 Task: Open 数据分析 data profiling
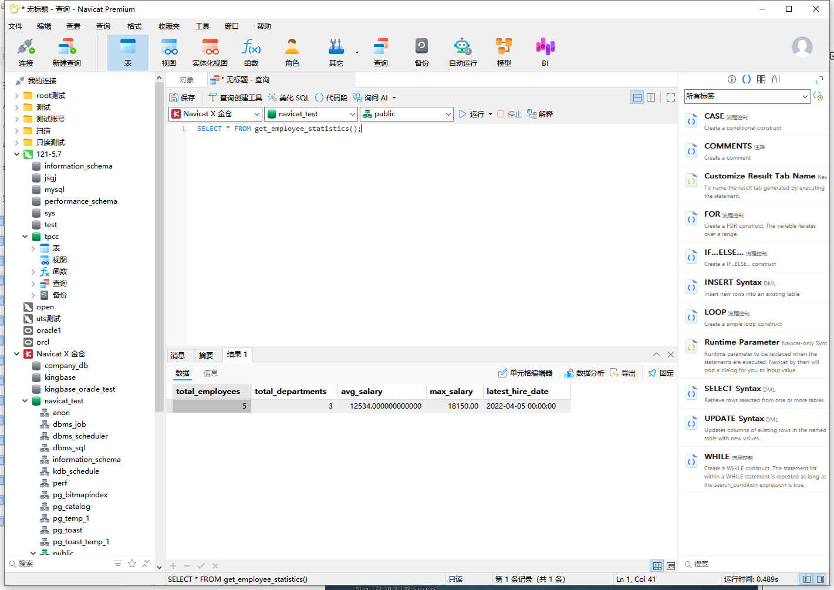click(585, 373)
